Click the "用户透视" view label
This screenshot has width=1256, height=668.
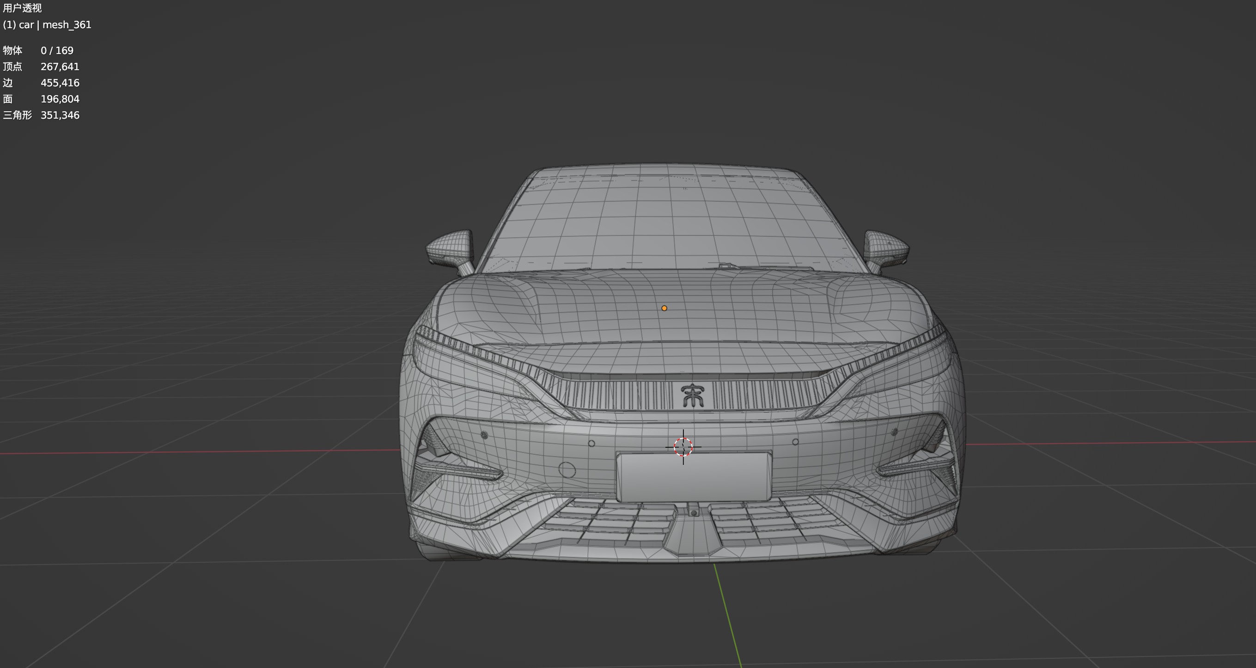pos(23,8)
